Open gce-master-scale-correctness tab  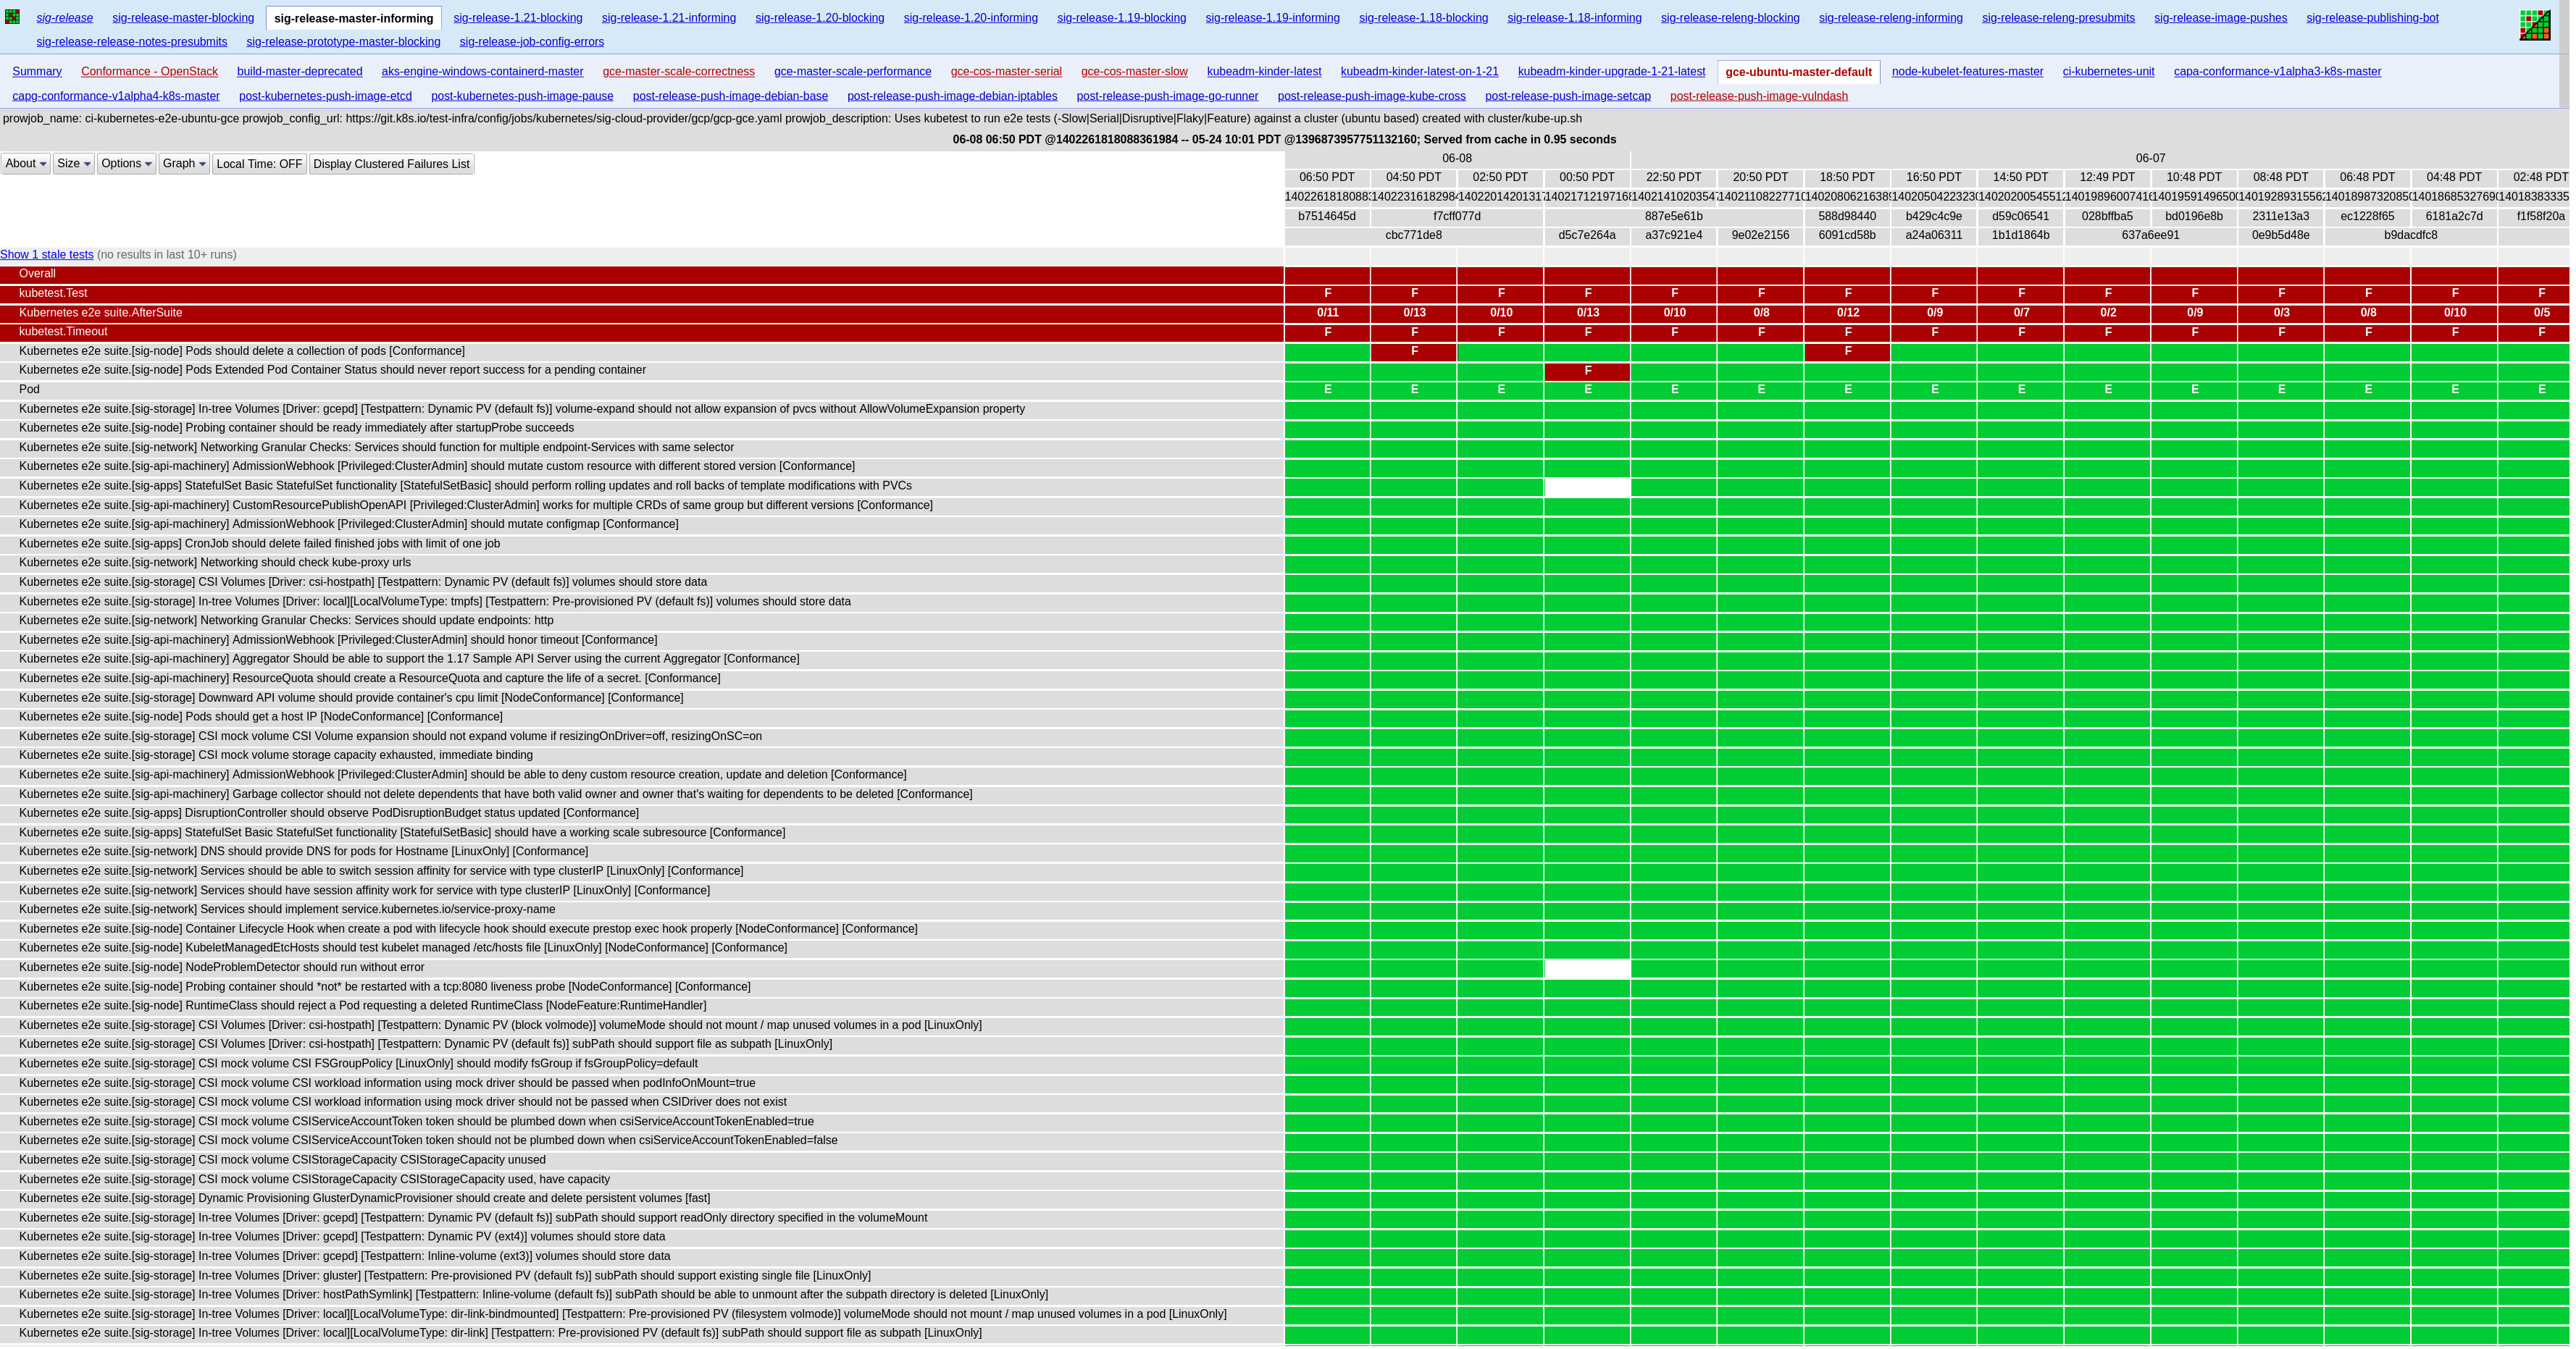click(678, 72)
